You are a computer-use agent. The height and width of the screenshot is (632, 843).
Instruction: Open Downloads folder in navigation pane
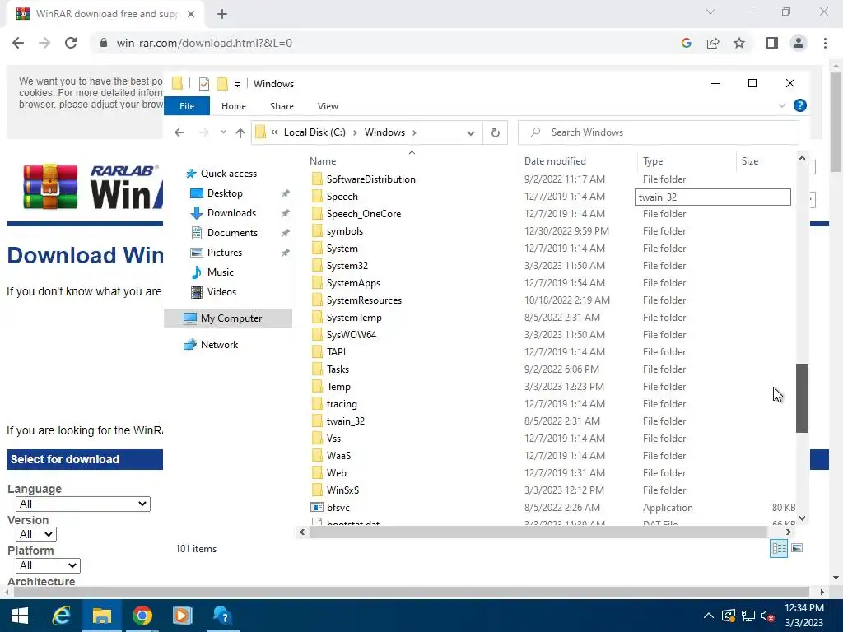coord(231,213)
